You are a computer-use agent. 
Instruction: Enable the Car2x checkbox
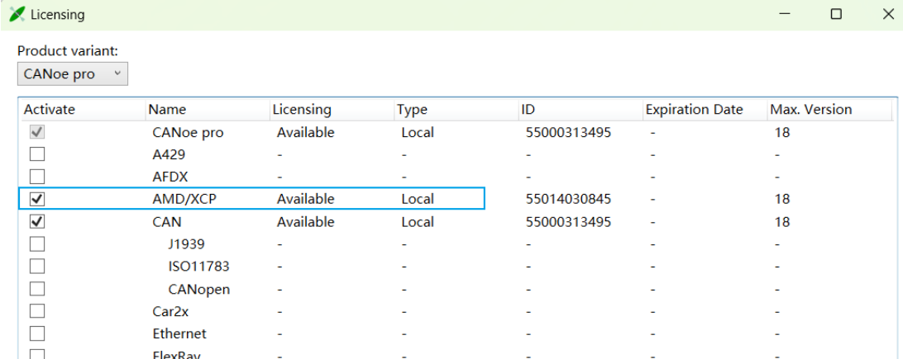37,311
